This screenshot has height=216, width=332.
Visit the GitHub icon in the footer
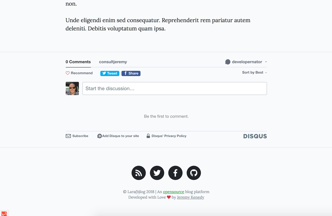point(194,173)
